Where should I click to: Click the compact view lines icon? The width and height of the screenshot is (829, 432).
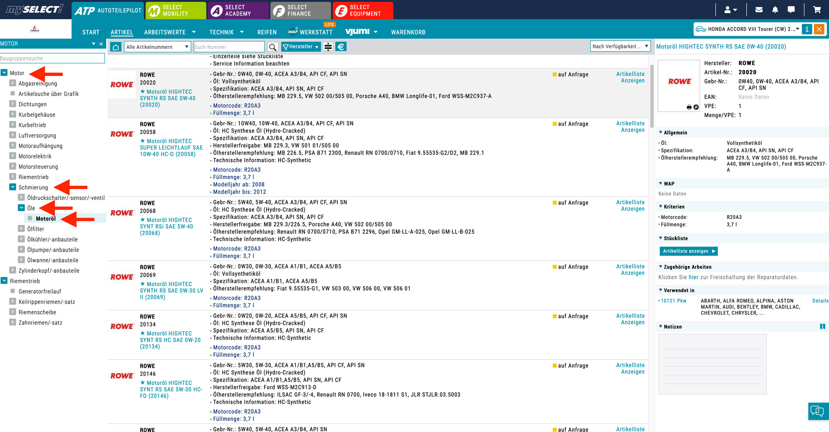[328, 47]
